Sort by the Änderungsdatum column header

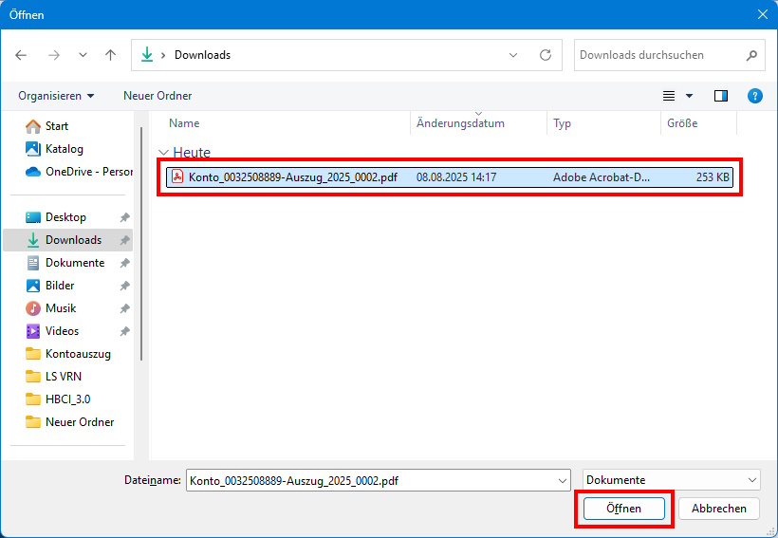[x=460, y=123]
